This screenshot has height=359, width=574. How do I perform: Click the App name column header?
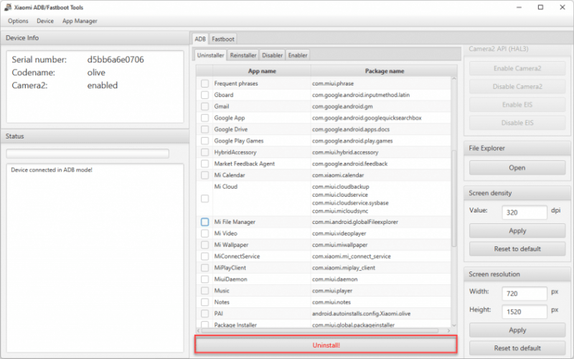[x=262, y=71]
